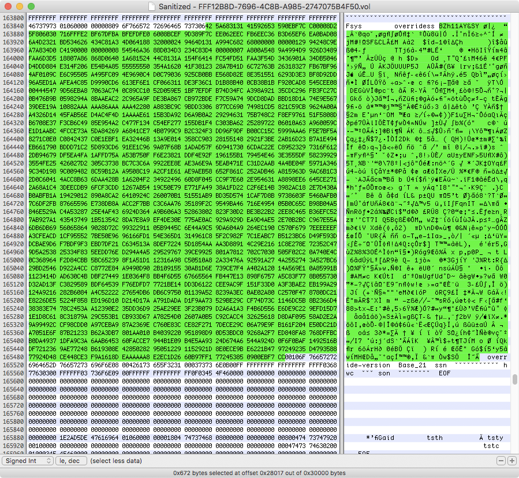Click 'Base_21' in the text column

point(412,365)
